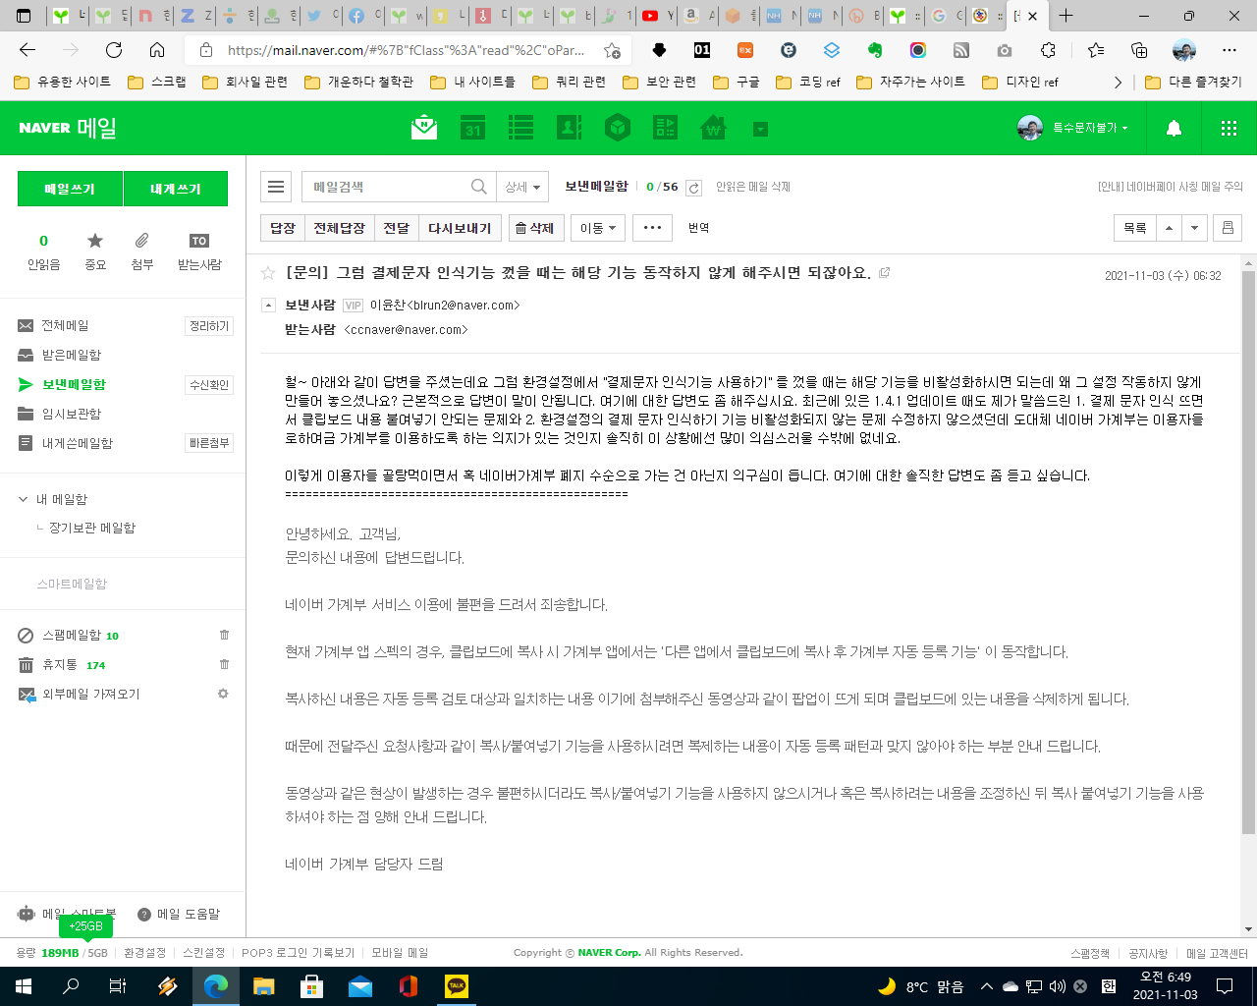Open the Office document icon in header
Image resolution: width=1257 pixels, height=1006 pixels.
665,128
